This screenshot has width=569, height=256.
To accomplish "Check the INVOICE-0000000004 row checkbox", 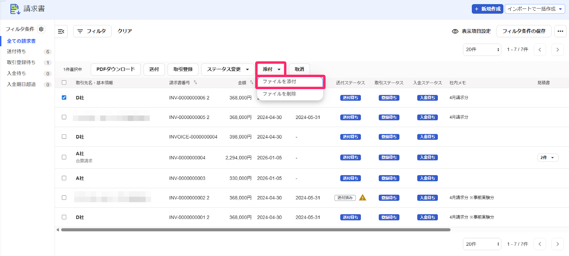I will pos(64,136).
